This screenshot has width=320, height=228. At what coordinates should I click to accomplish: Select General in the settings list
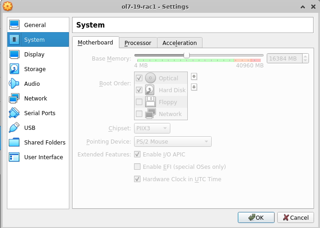coord(38,25)
